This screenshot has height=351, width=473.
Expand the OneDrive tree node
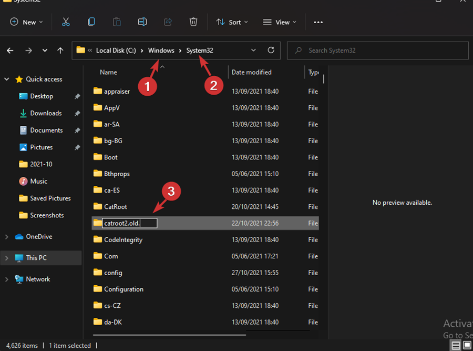(7, 237)
